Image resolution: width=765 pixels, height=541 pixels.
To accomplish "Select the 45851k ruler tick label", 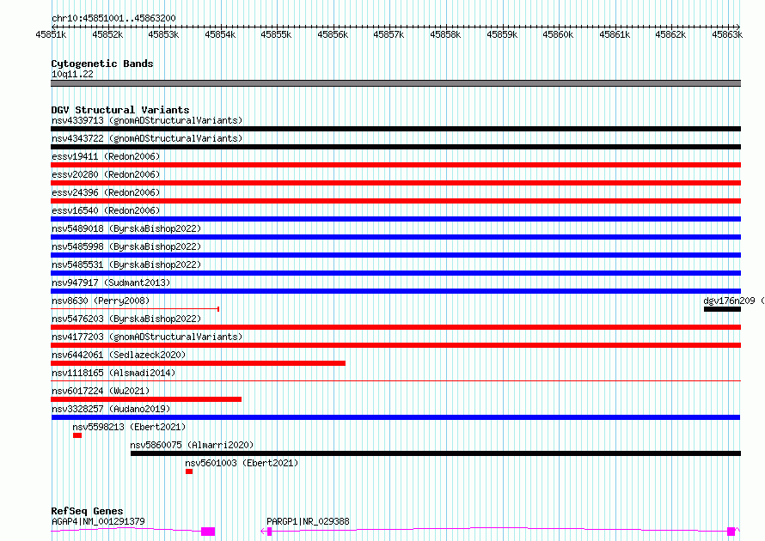I will pyautogui.click(x=51, y=34).
